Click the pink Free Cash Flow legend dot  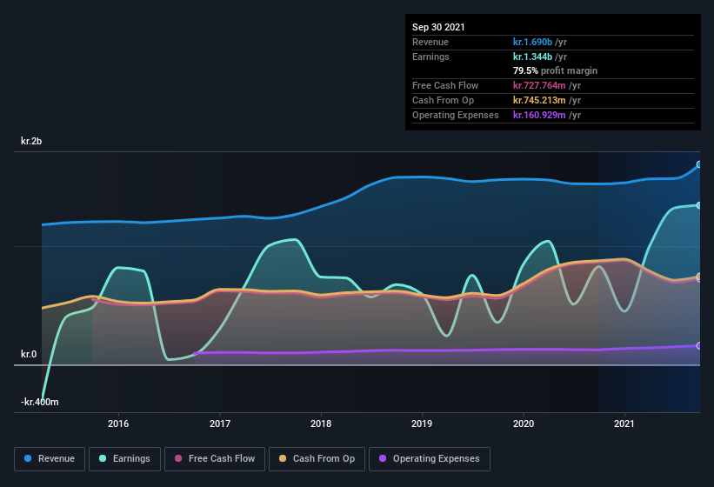[178, 458]
